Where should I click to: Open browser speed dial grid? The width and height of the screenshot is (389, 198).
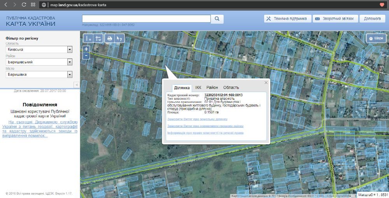click(33, 5)
